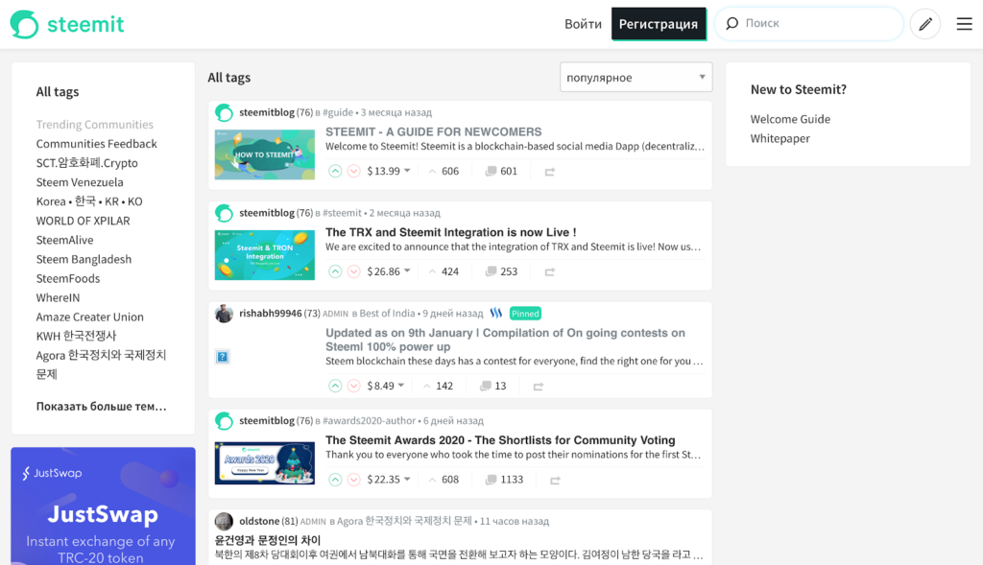Open the Welcome Guide link

pyautogui.click(x=790, y=119)
